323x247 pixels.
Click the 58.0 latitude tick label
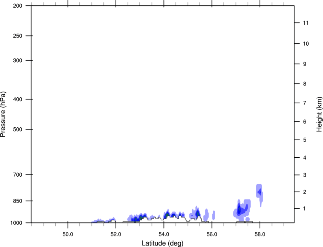coord(260,234)
